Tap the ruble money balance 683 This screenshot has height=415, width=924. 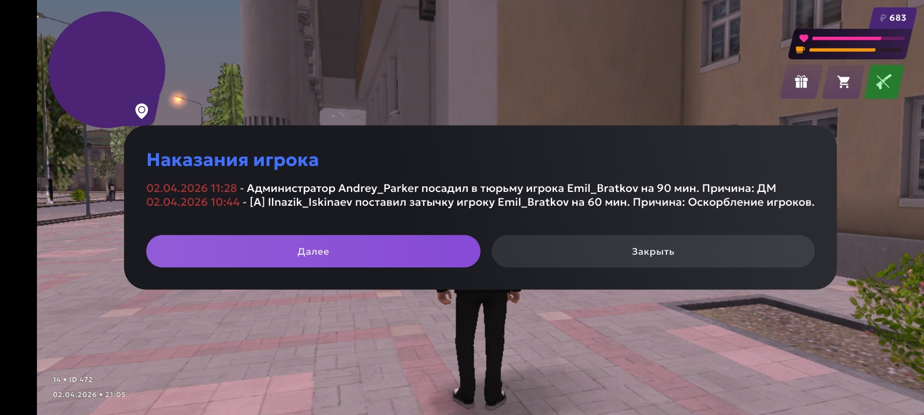click(893, 18)
